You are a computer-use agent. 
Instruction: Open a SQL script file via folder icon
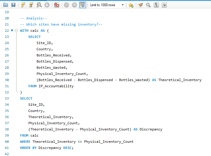pos(6,5)
